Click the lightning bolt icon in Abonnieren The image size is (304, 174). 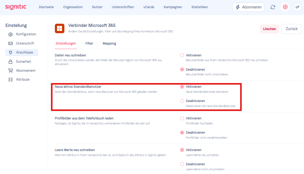tap(238, 7)
